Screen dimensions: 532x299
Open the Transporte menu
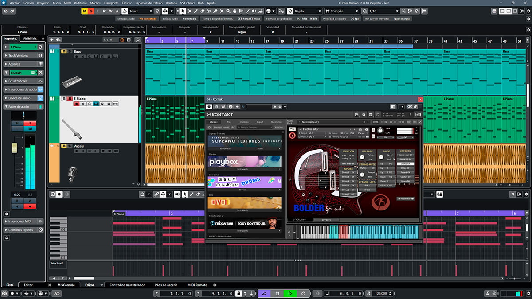(111, 3)
